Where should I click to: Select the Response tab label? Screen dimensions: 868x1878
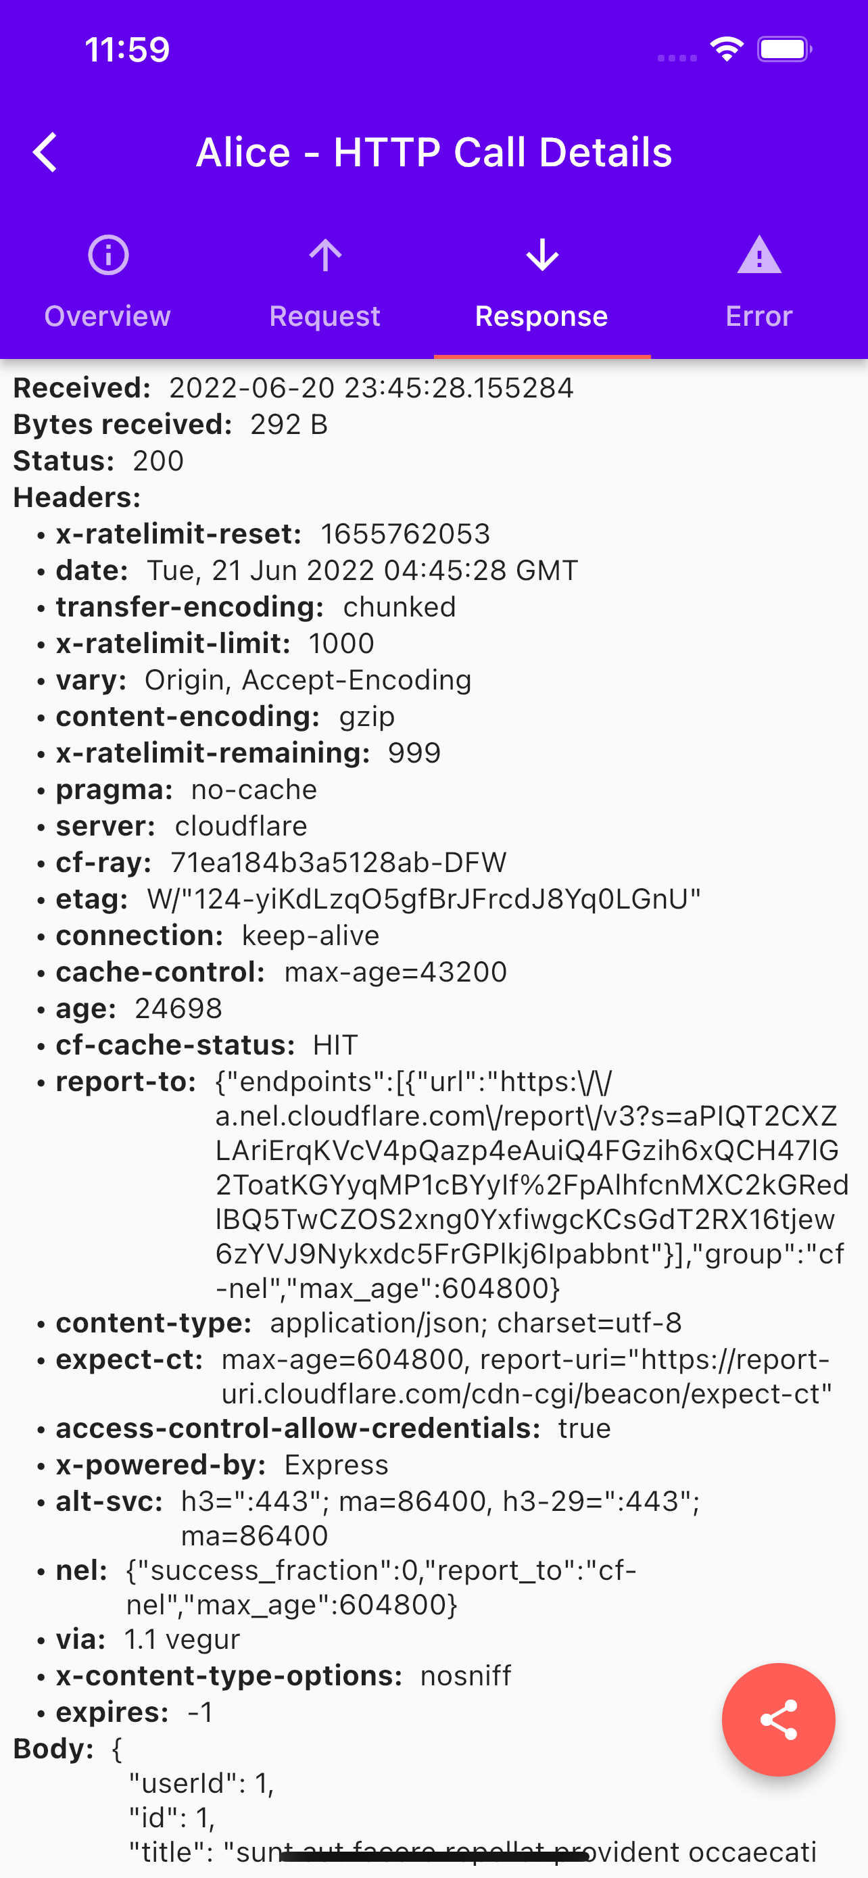tap(541, 316)
